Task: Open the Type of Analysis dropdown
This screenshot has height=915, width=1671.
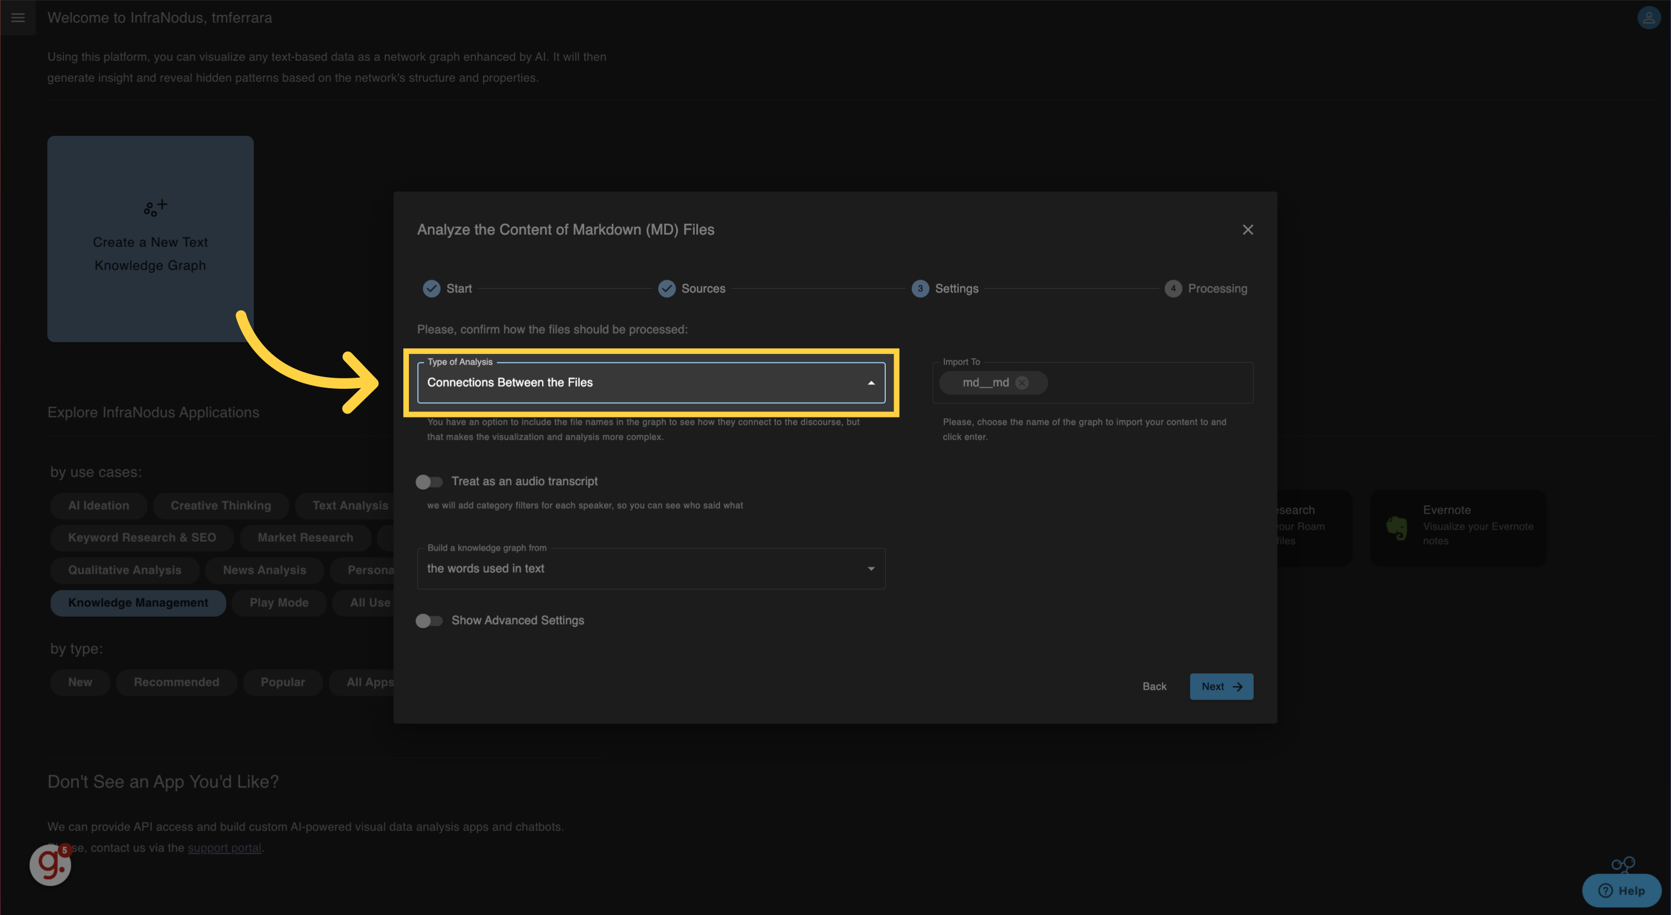Action: click(x=650, y=382)
